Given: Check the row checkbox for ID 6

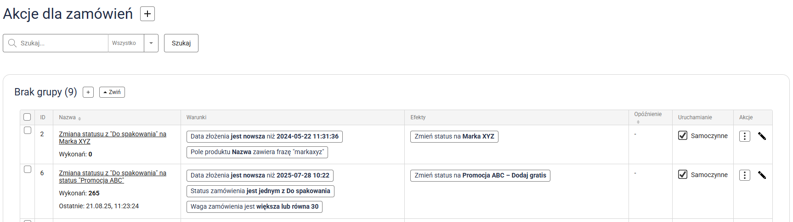Looking at the screenshot, I should coord(28,169).
